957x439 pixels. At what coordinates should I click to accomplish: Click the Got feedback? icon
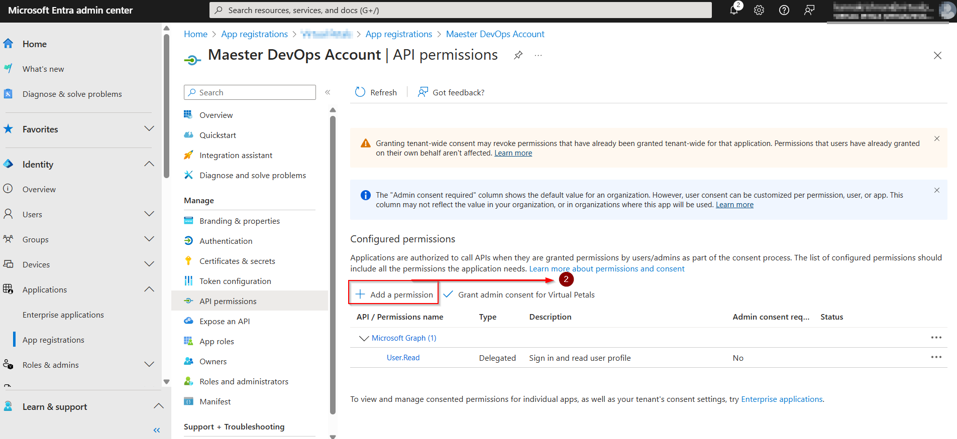point(423,92)
